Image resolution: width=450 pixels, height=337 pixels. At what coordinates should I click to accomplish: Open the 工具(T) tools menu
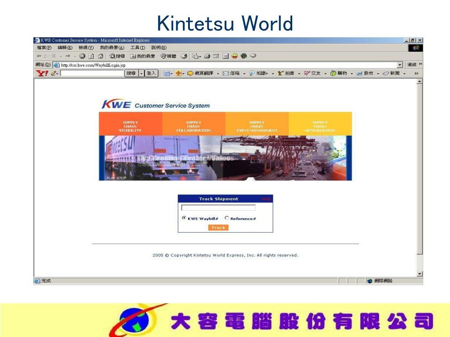click(x=138, y=47)
